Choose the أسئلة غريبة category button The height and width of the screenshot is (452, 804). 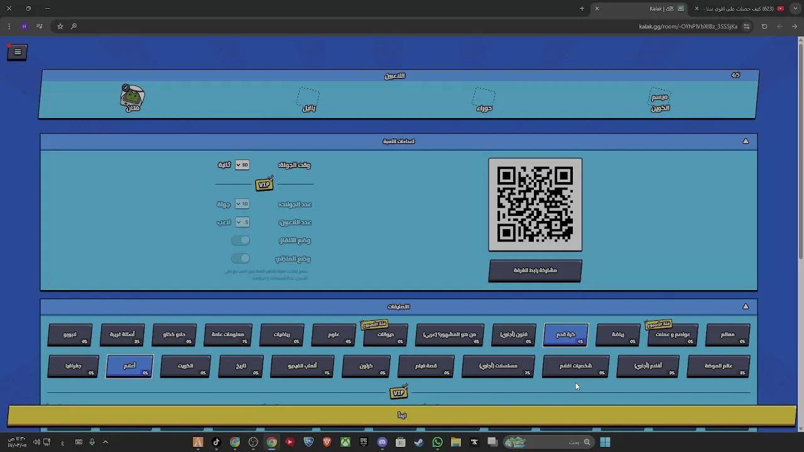122,335
